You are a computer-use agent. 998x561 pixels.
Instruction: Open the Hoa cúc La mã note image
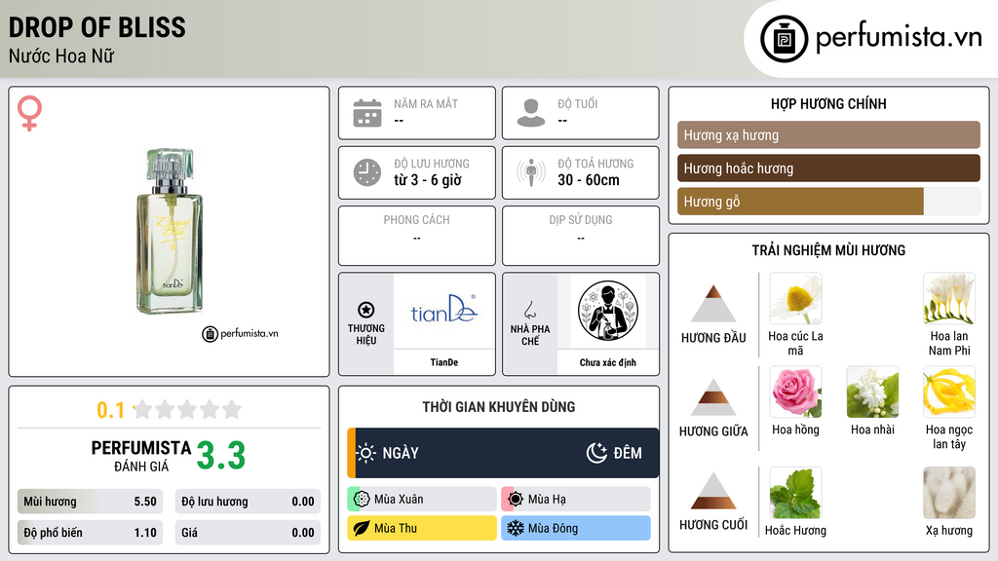coord(795,298)
